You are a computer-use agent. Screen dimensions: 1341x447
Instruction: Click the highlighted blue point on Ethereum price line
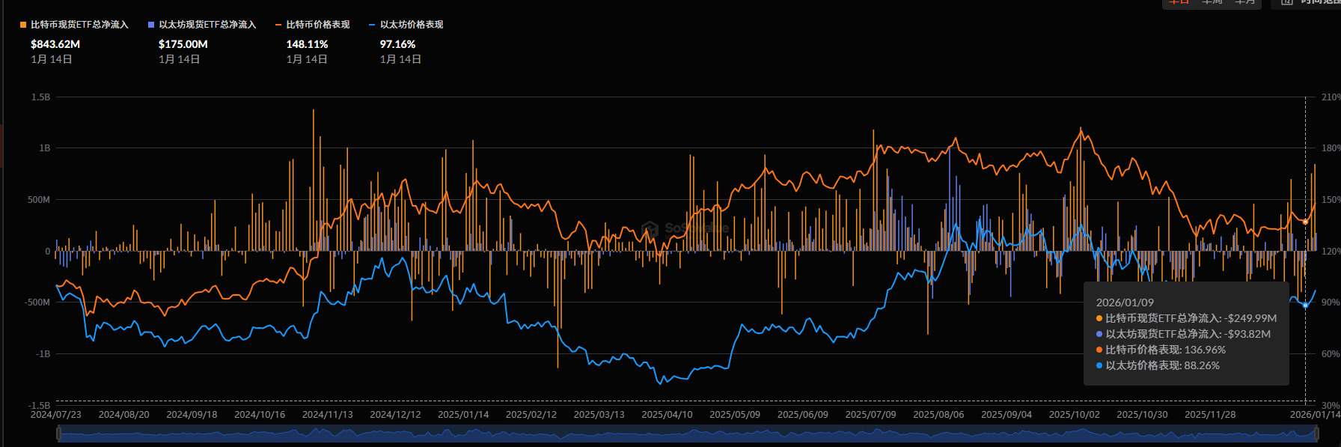click(x=1305, y=305)
